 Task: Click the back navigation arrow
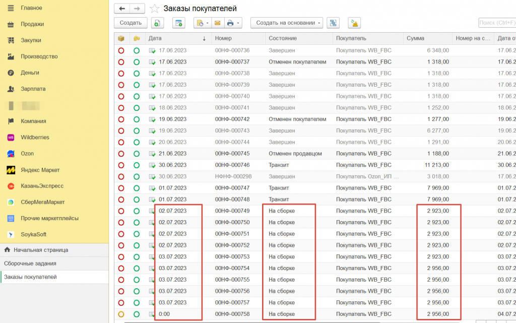coord(122,9)
